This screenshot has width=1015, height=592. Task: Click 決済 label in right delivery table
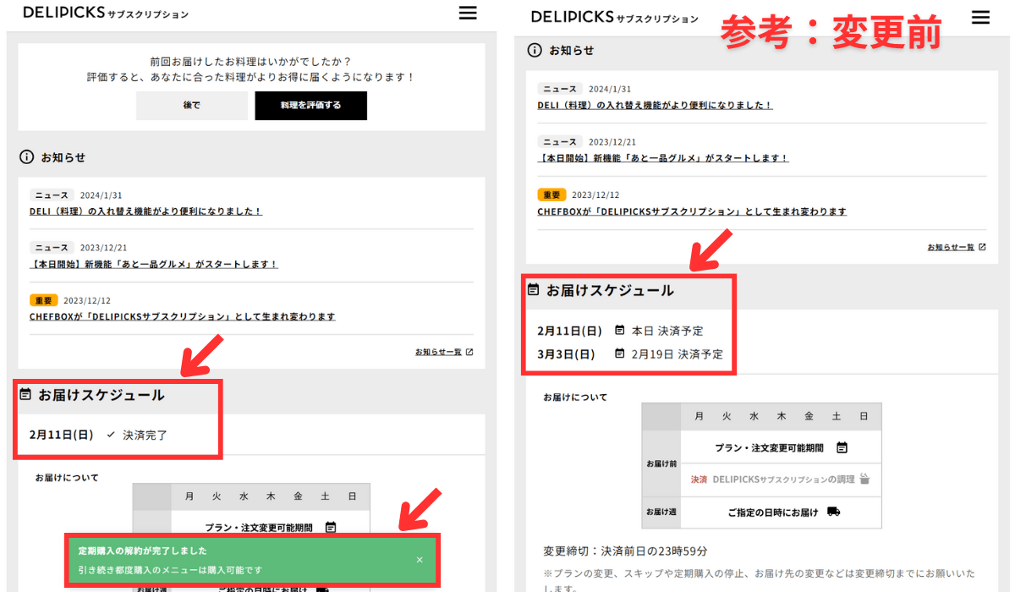click(699, 480)
